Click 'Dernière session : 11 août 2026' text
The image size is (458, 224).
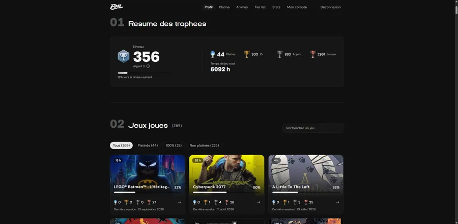pos(214,209)
